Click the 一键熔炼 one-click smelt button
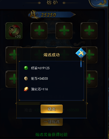The image size is (109, 139). (52, 122)
